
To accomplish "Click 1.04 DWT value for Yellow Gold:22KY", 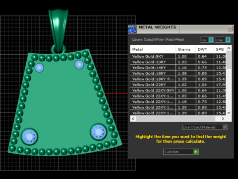I will 205,85.
